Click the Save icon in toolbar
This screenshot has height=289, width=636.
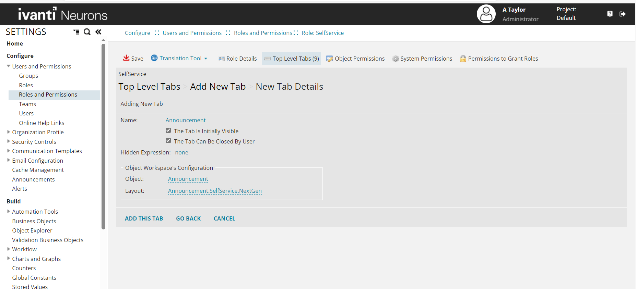point(126,58)
